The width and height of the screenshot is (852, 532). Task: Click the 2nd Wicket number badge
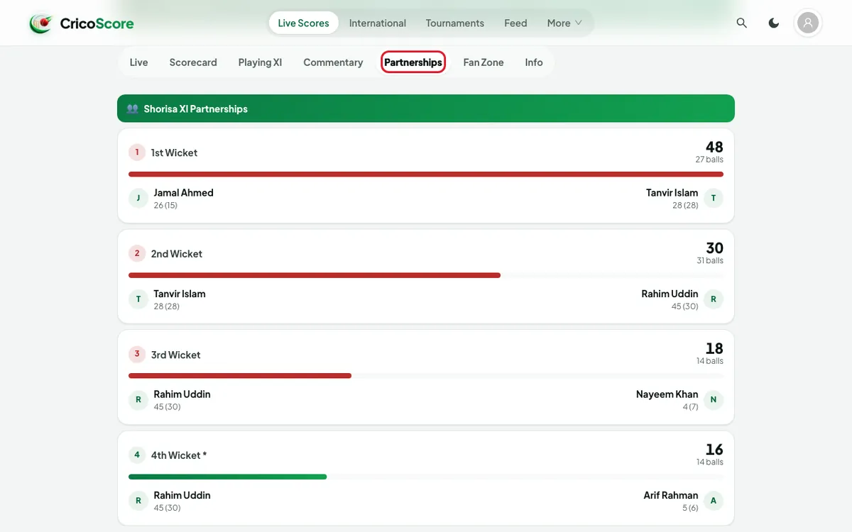click(137, 253)
